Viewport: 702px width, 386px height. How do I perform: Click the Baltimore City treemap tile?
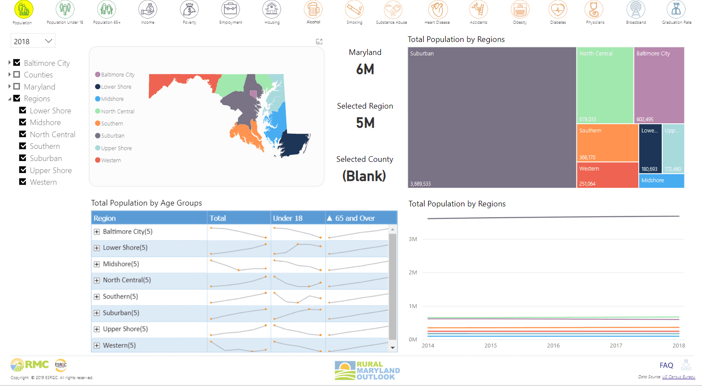click(659, 85)
